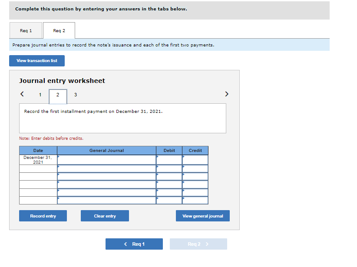Viewport: 357px width, 267px height.
Task: Open General Journal account dropdown in last row
Action: (x=106, y=200)
